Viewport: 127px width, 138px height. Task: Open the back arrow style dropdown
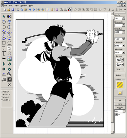tap(122, 60)
